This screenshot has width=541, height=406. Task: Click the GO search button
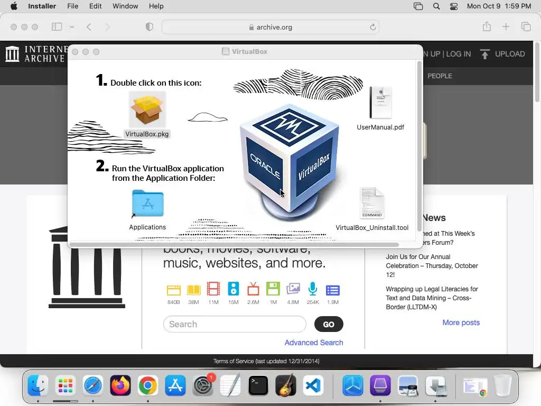tap(329, 324)
